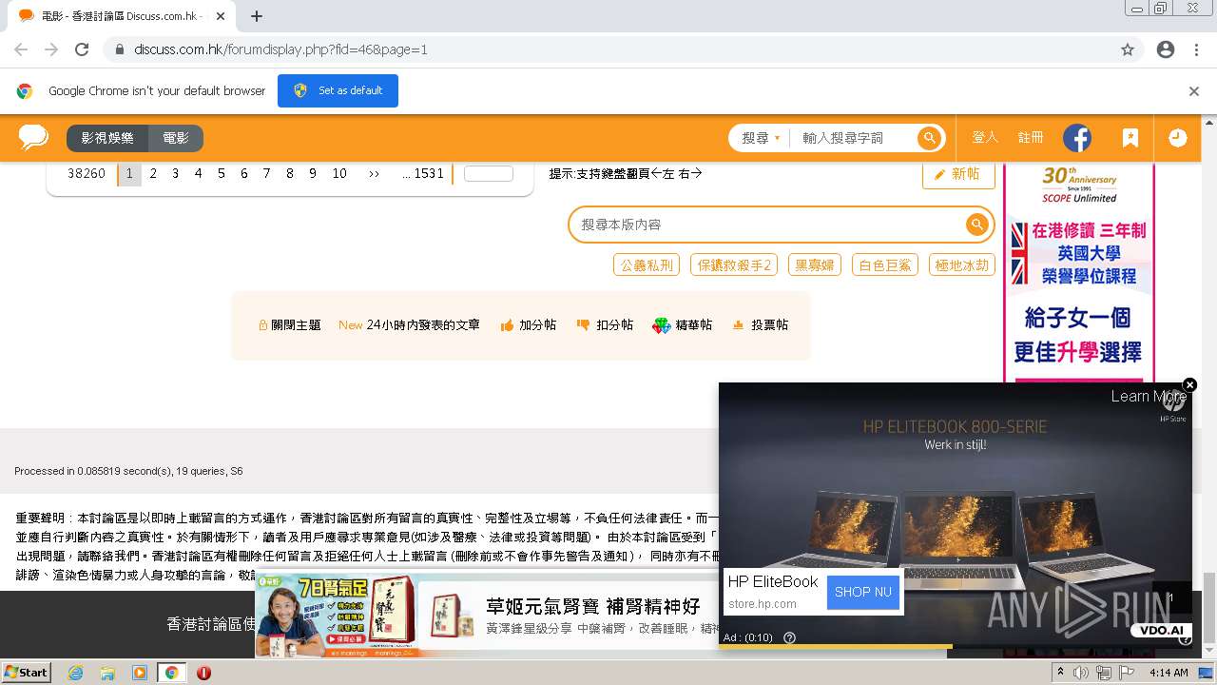Select the 電影 breadcrumb tab
The image size is (1217, 685).
click(176, 138)
